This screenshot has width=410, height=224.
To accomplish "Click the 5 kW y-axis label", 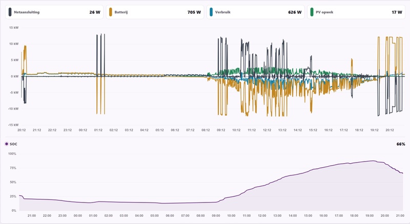I will (x=15, y=60).
